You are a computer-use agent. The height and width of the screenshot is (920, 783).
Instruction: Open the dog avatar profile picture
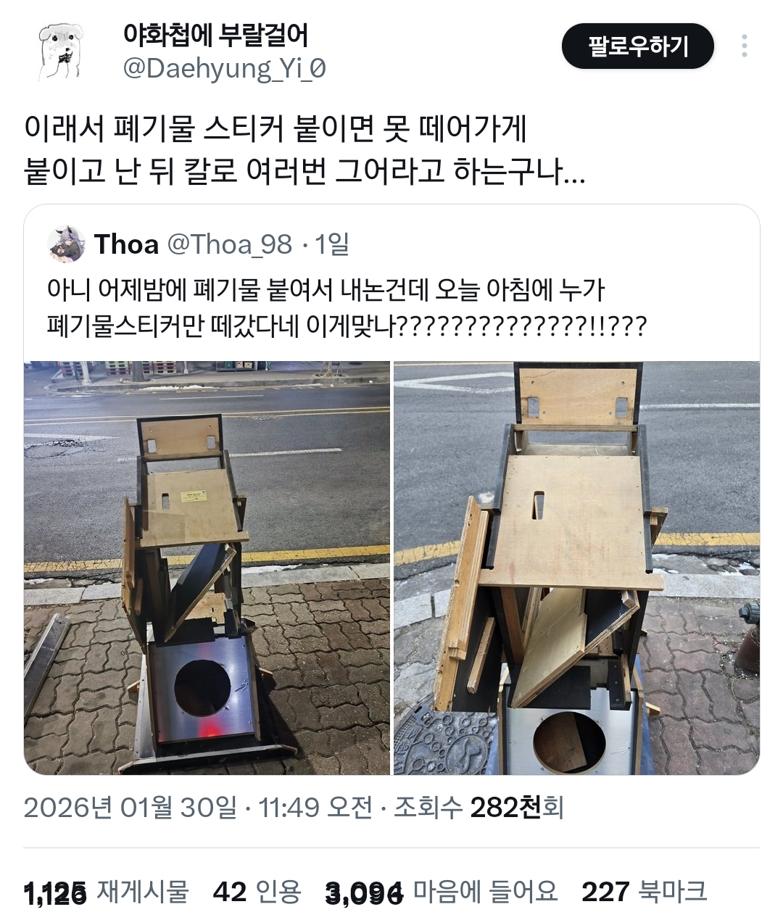[x=60, y=51]
